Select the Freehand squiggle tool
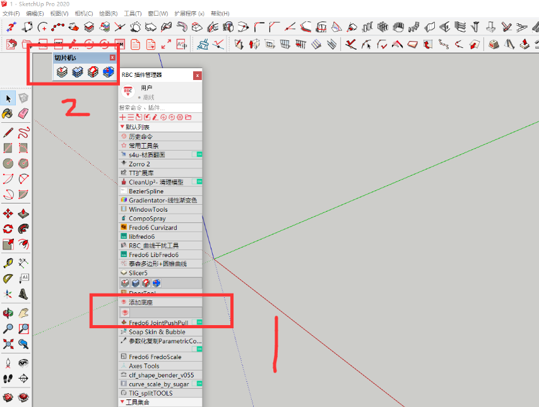This screenshot has width=539, height=407. coord(23,132)
